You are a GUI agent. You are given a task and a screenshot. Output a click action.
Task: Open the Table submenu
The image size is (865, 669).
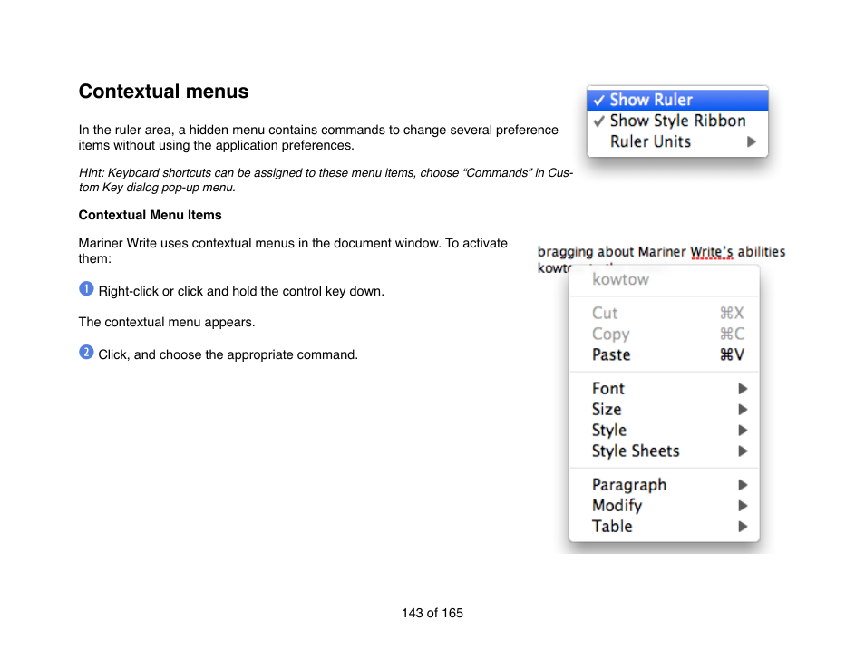[x=665, y=527]
